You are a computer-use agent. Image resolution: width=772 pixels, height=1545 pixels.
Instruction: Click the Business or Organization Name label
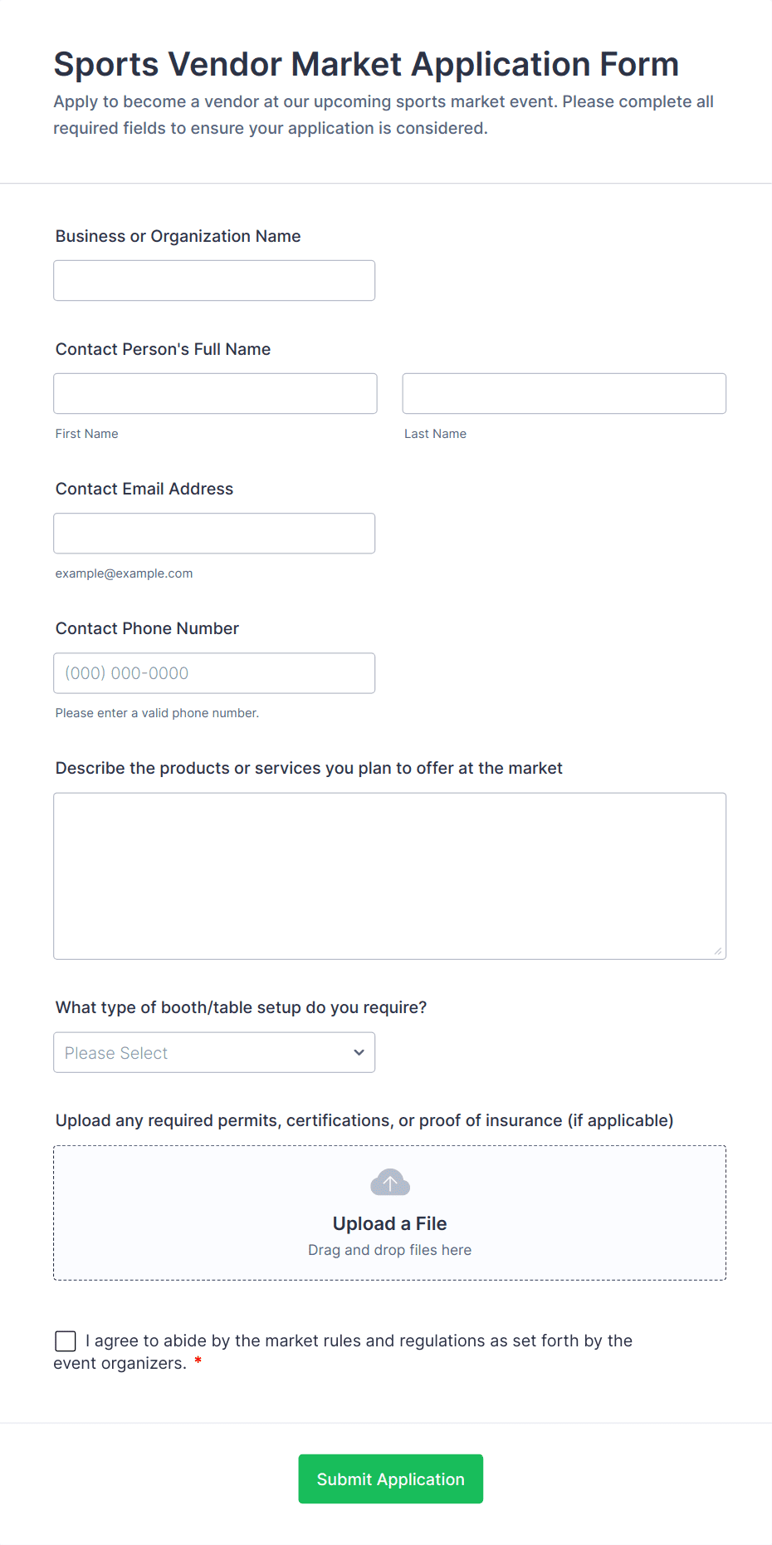(178, 236)
